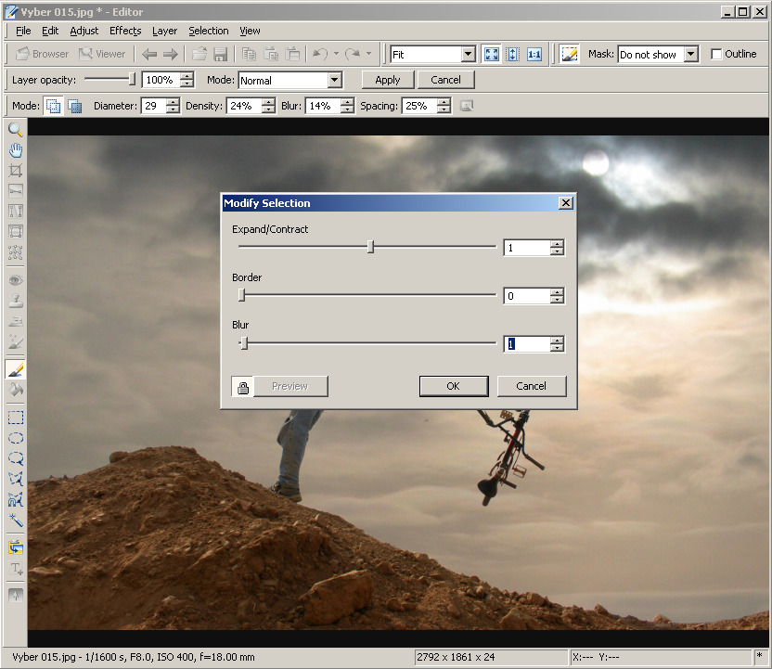The width and height of the screenshot is (772, 669).
Task: Select the Magic wand tool
Action: click(16, 521)
